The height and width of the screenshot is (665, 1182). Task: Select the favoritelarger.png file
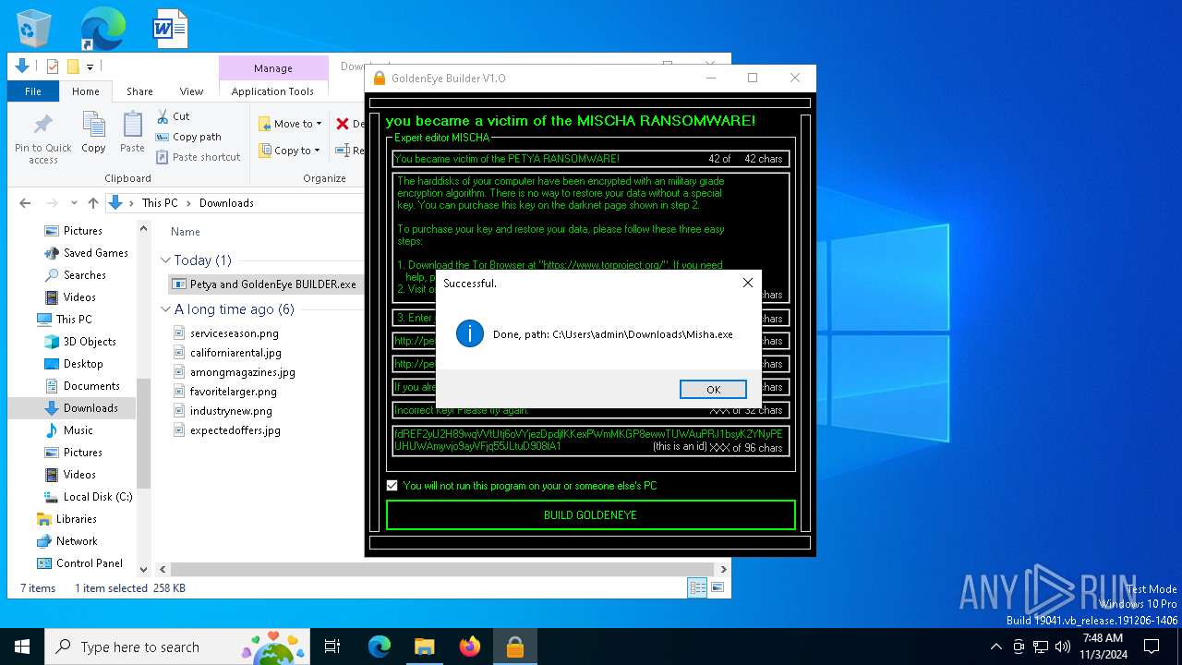click(x=225, y=392)
